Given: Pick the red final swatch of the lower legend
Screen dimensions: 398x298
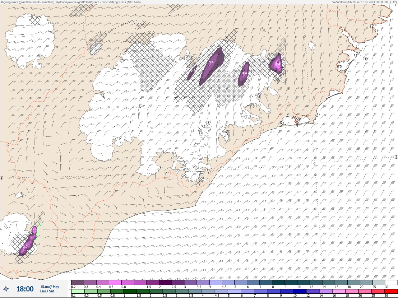Looking at the screenshot, I should click(391, 292).
